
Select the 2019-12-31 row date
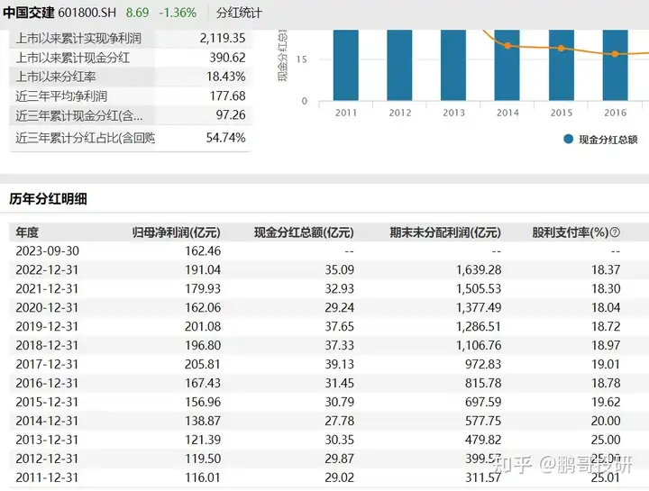(x=47, y=326)
